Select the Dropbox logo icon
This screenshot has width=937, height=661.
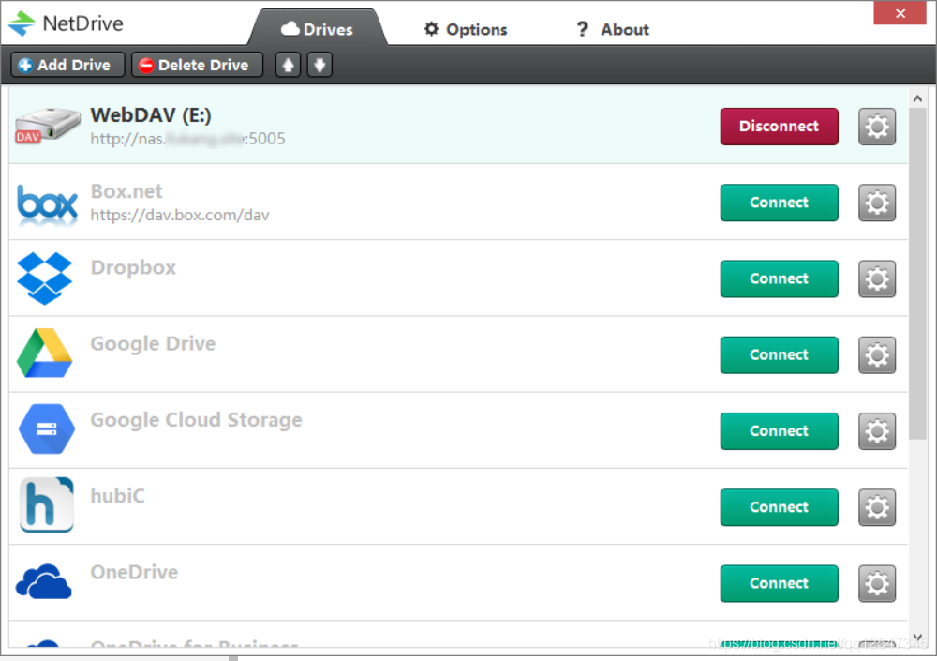(45, 278)
